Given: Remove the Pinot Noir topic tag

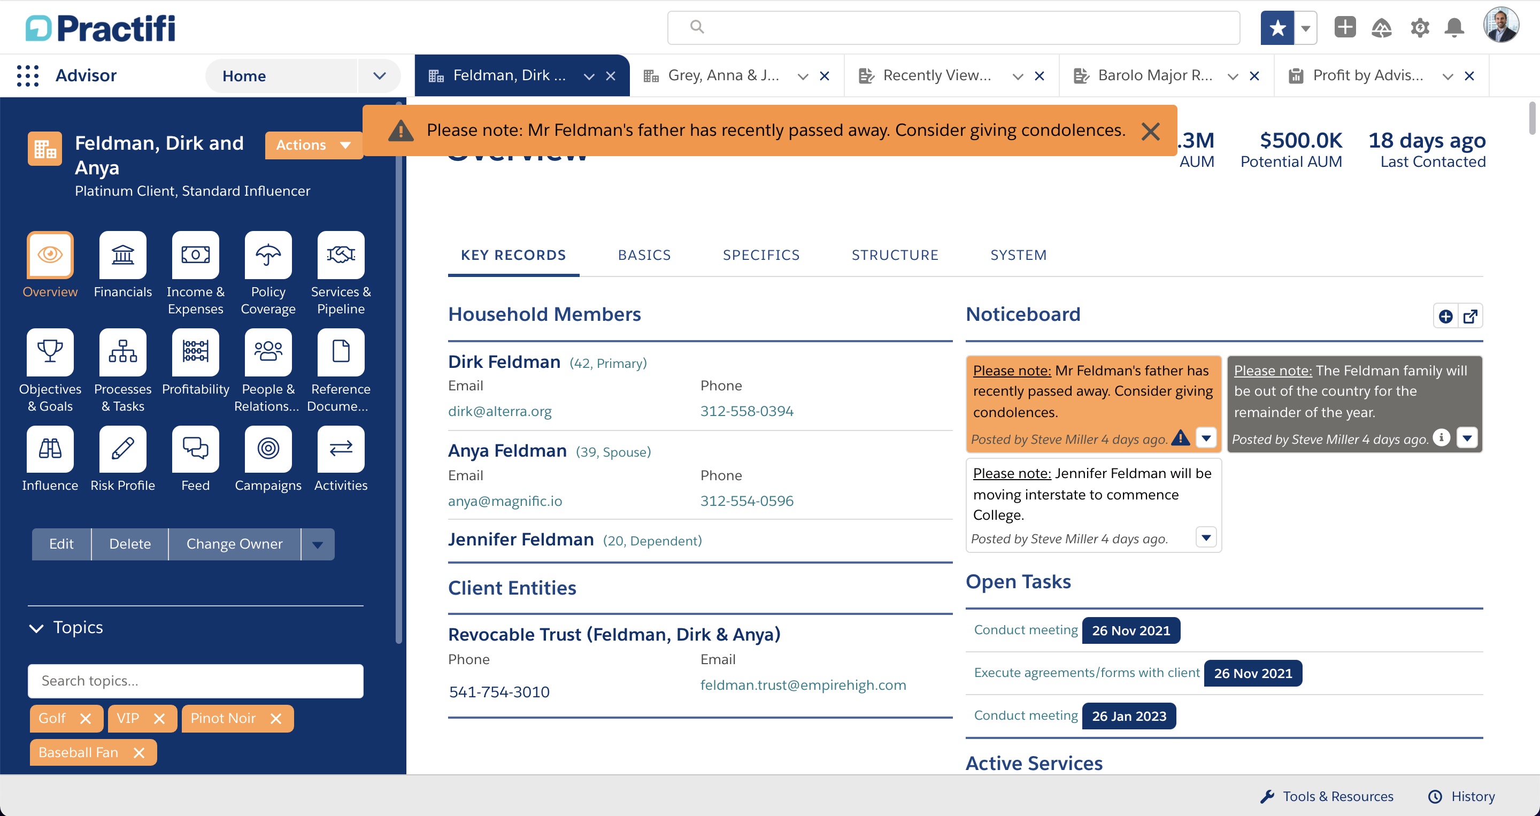Looking at the screenshot, I should [275, 719].
